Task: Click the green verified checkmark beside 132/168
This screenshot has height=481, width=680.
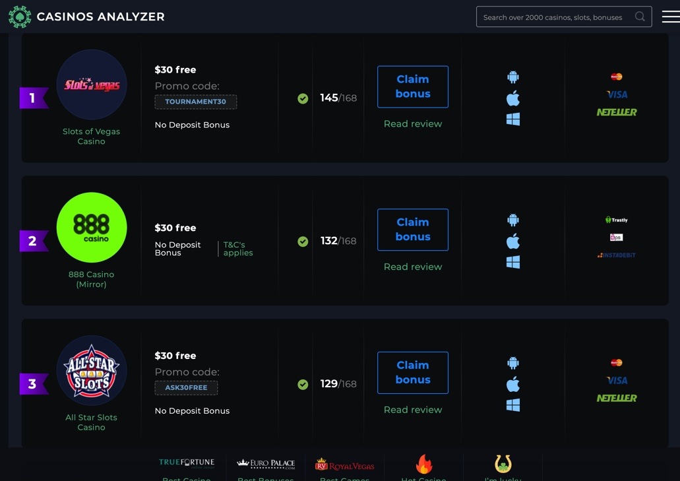Action: click(x=303, y=241)
